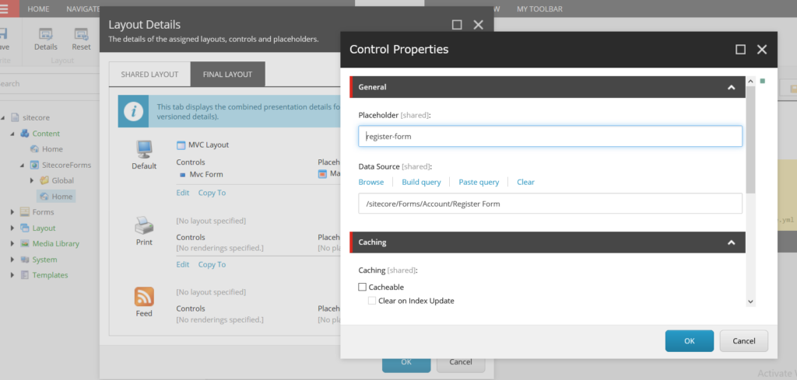The height and width of the screenshot is (380, 797).
Task: Click the Save ribbon icon
Action: pos(2,34)
